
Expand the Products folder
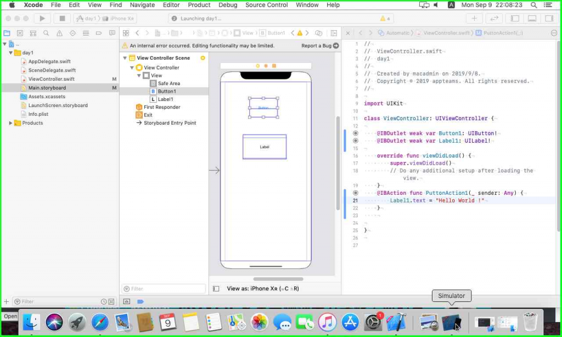(x=10, y=123)
